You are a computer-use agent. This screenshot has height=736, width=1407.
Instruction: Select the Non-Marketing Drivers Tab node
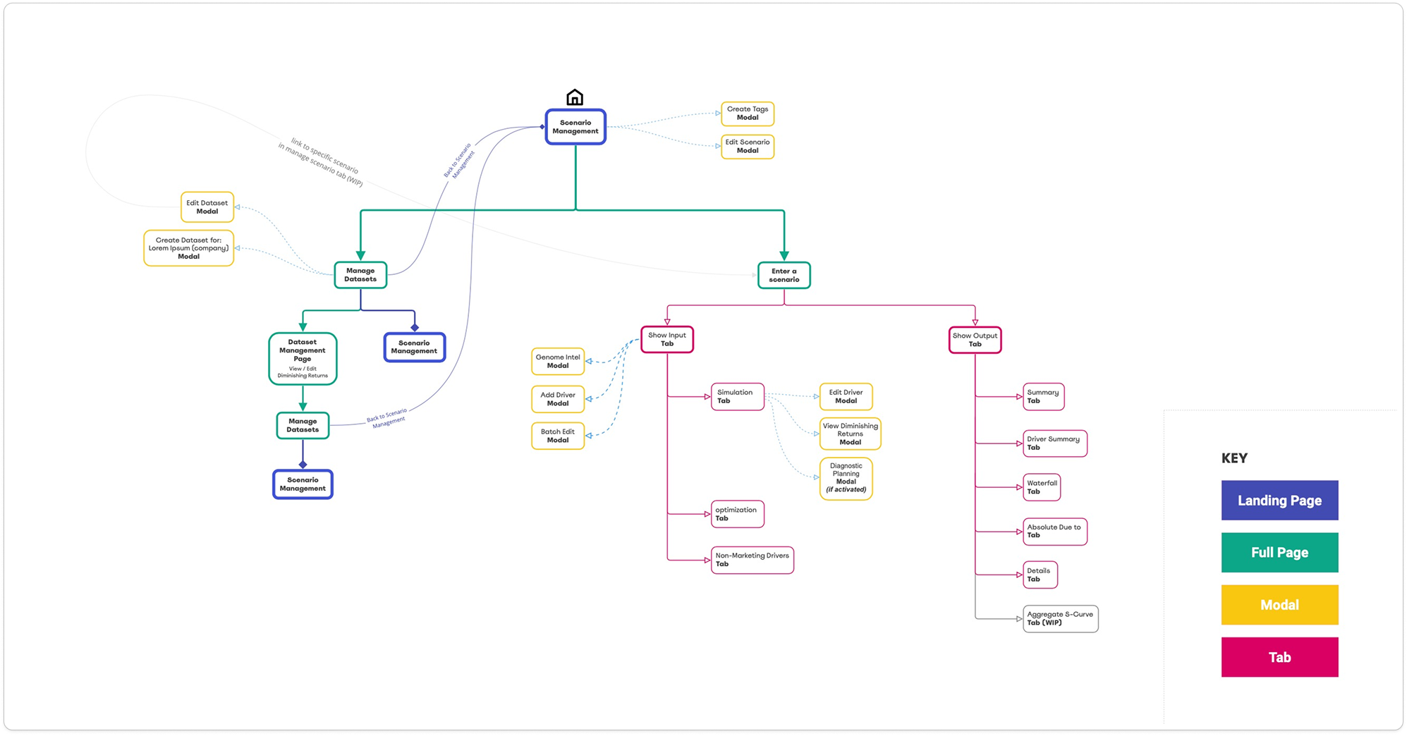point(753,560)
